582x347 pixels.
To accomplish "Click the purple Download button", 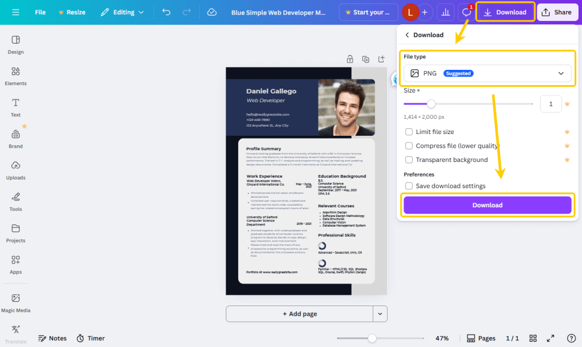I will click(x=488, y=205).
